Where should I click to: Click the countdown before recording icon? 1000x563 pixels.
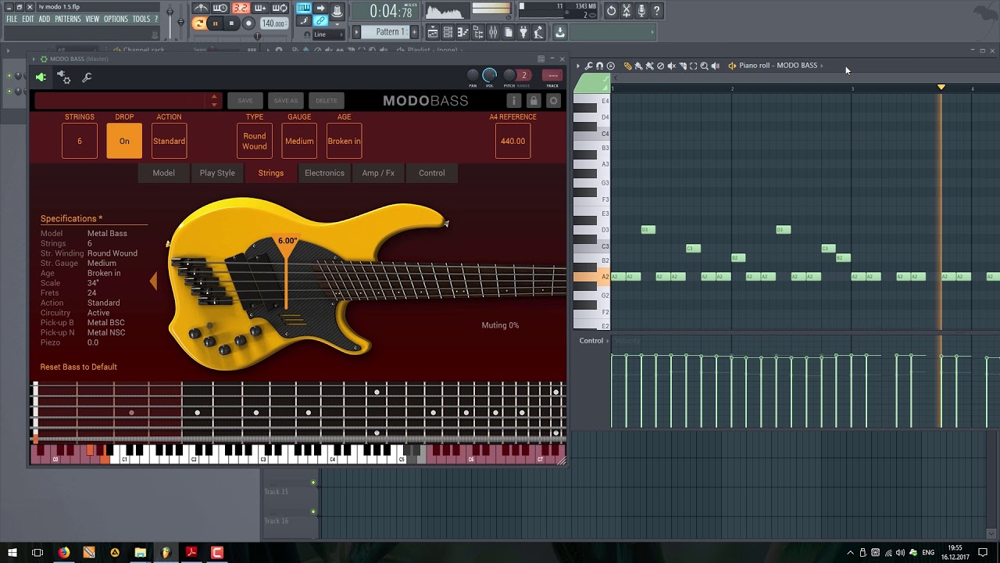pos(220,9)
